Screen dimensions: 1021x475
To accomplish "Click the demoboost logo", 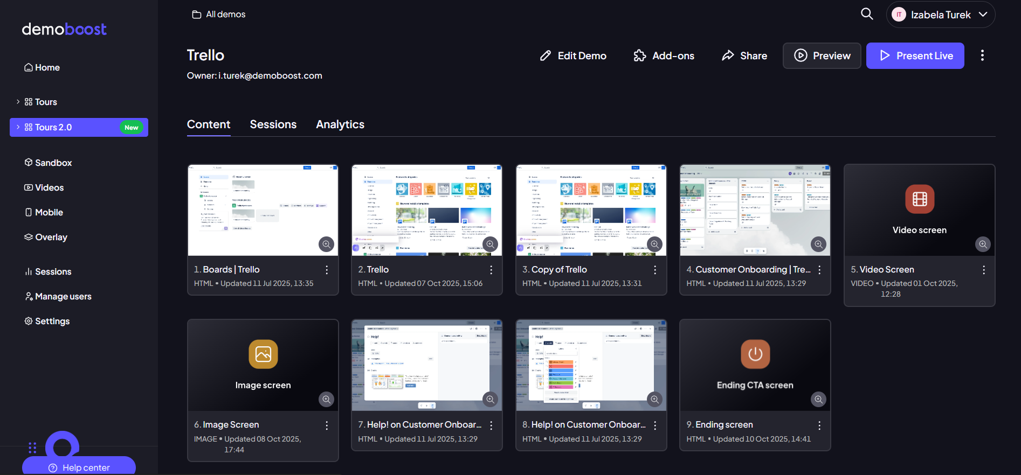I will [x=64, y=29].
